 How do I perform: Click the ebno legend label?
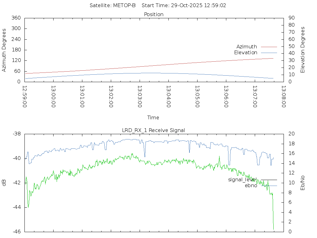click(251, 186)
